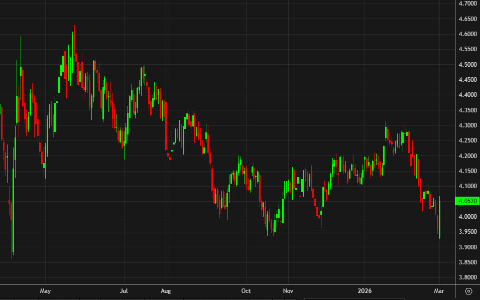Image resolution: width=480 pixels, height=300 pixels.
Task: Click the Mar label near the axis corner
Action: tap(439, 290)
